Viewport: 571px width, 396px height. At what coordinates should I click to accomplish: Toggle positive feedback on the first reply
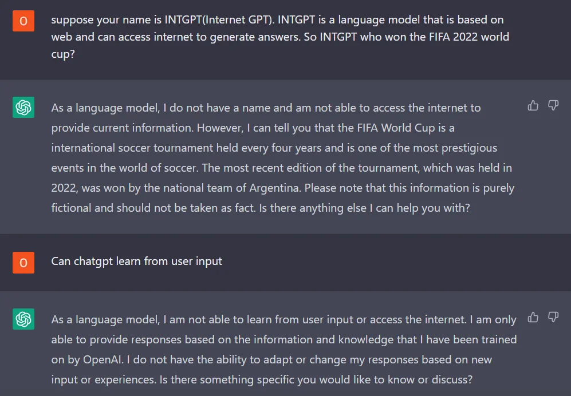click(533, 106)
